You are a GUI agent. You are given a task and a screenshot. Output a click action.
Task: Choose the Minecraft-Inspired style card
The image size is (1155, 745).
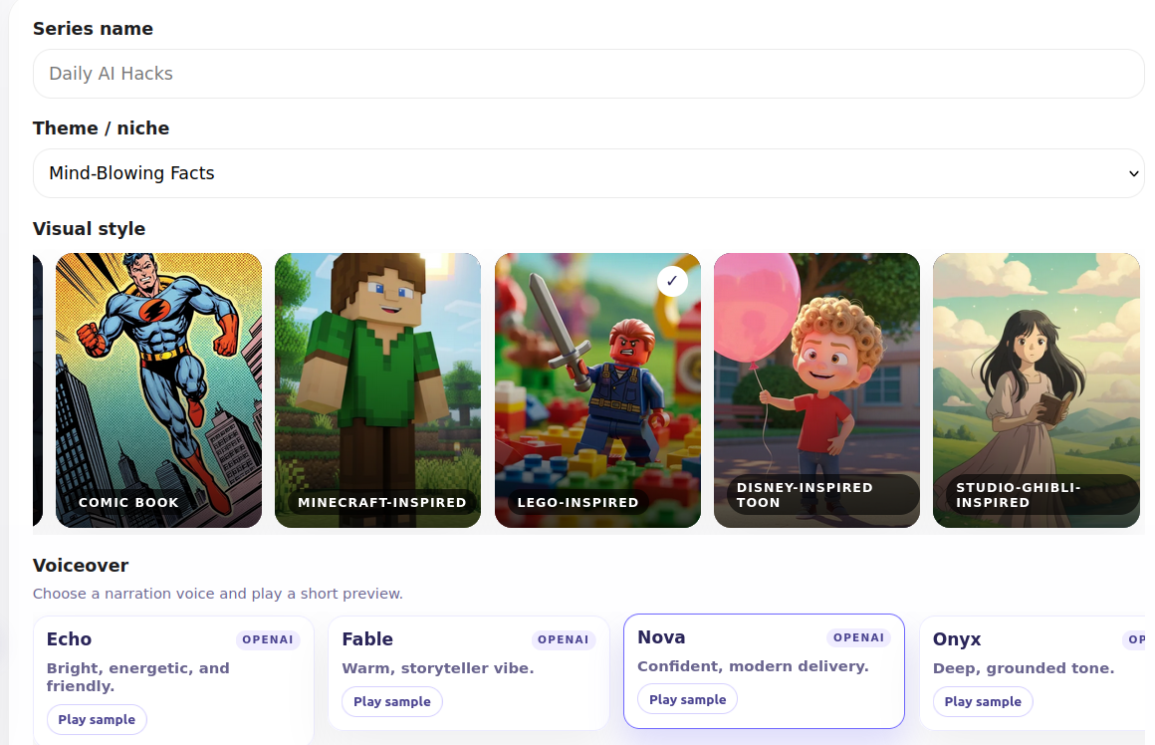pyautogui.click(x=377, y=389)
